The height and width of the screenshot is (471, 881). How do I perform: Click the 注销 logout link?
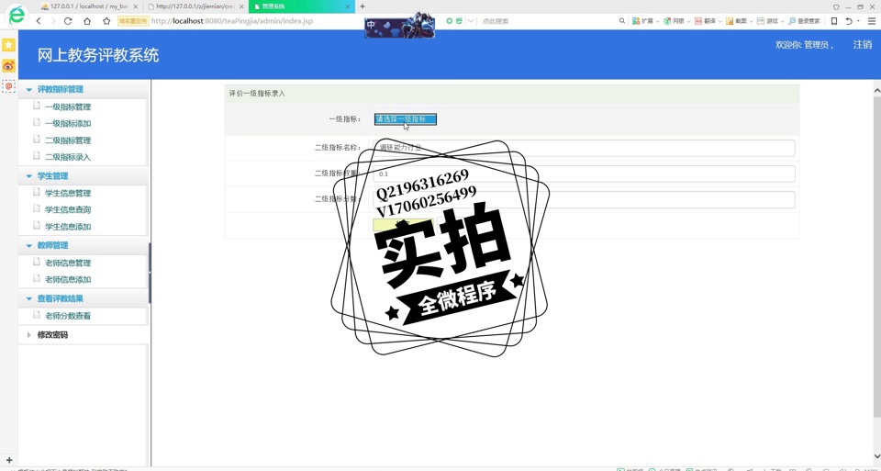862,45
